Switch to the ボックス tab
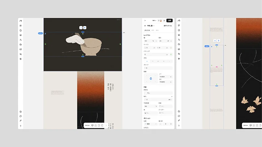 tap(147, 30)
